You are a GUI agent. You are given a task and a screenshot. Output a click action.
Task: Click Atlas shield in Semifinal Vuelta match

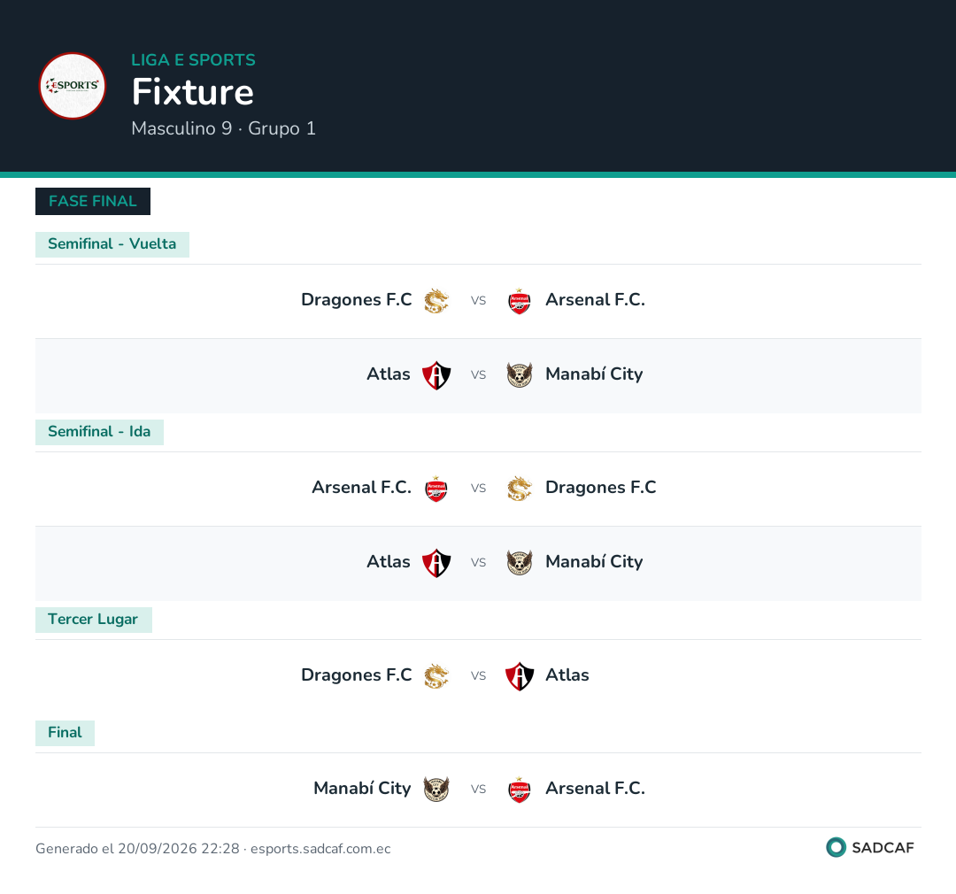(x=436, y=375)
